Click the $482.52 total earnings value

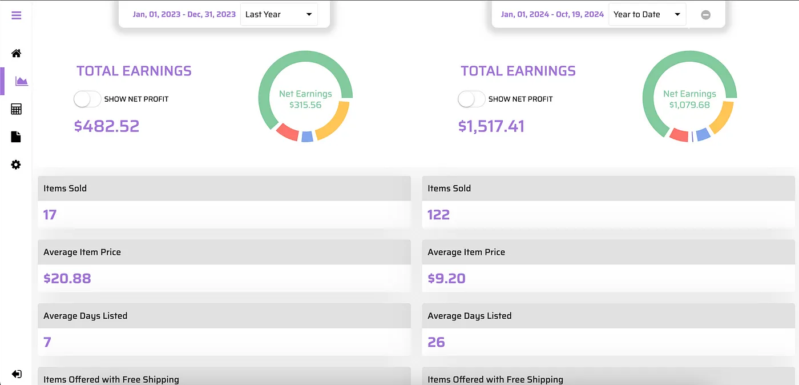(x=107, y=126)
